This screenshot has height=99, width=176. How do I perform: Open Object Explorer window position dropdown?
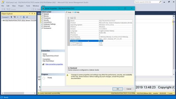pos(29,13)
